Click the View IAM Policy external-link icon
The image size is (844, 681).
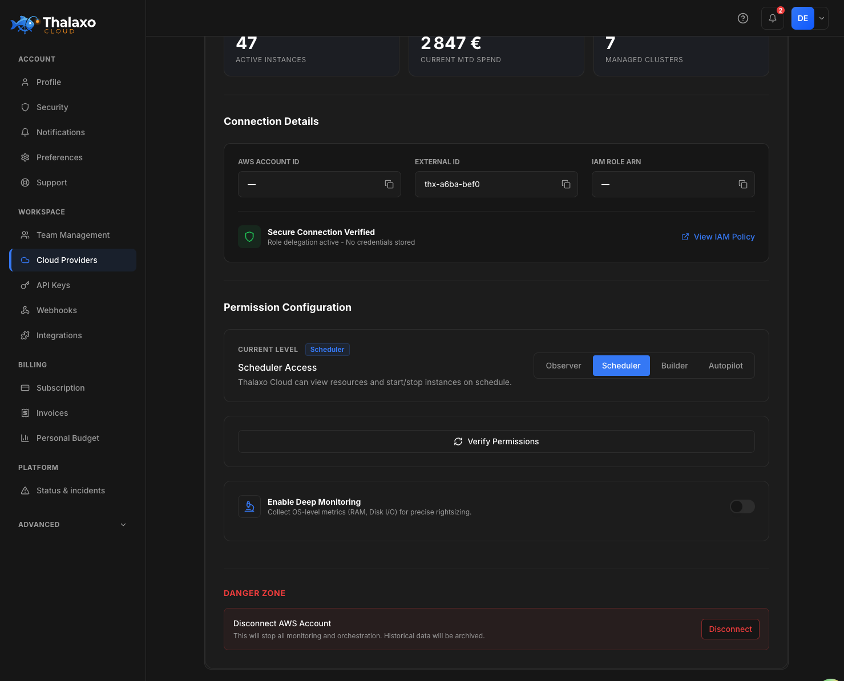685,237
